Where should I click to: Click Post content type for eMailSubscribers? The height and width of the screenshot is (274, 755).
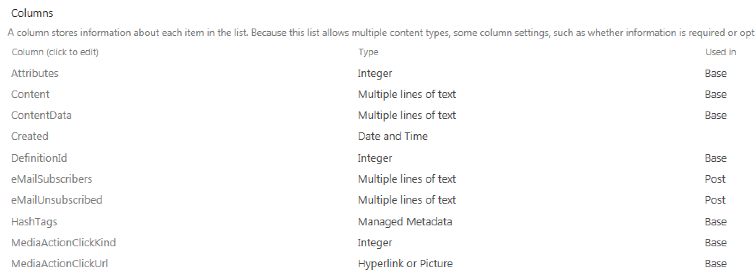tap(715, 179)
